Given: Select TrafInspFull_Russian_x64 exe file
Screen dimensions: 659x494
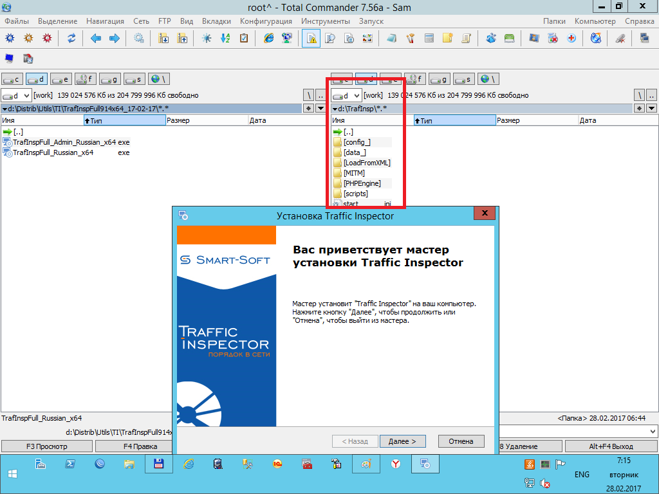Looking at the screenshot, I should (67, 152).
